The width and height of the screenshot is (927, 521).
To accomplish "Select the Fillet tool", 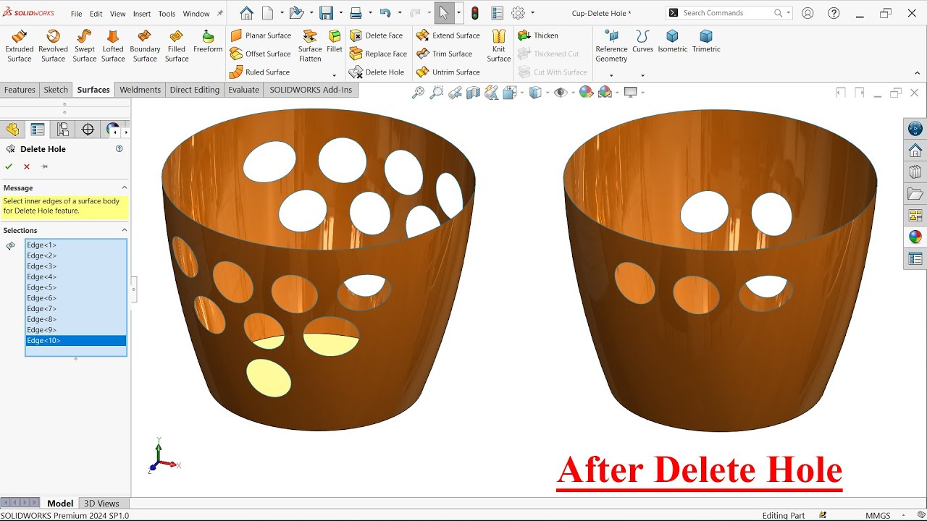I will click(335, 41).
